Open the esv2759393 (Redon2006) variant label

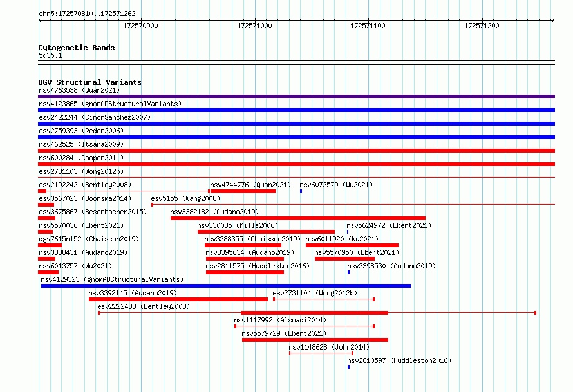pyautogui.click(x=81, y=131)
